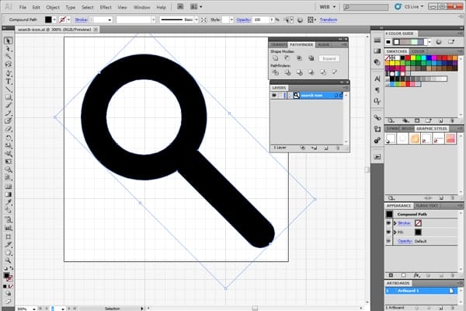The height and width of the screenshot is (311, 466).
Task: Click Divide pathfinder icon
Action: point(276,72)
